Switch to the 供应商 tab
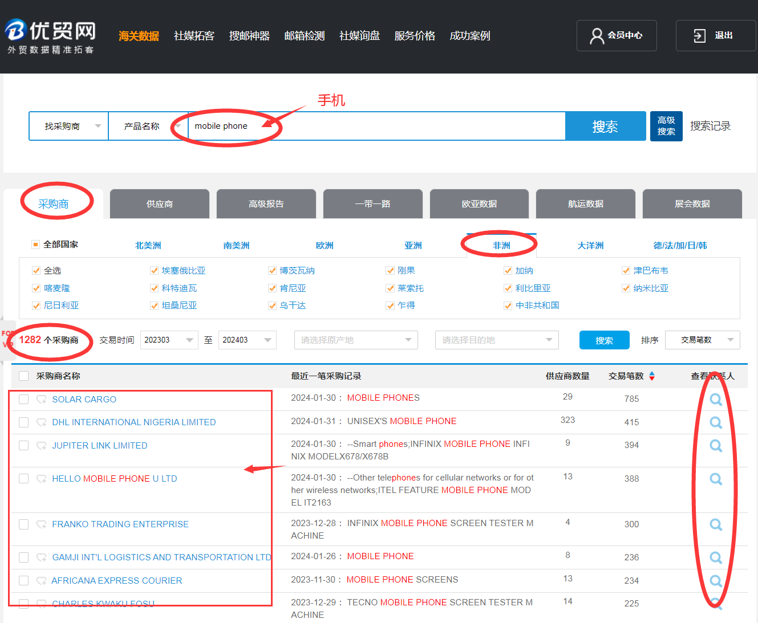Image resolution: width=758 pixels, height=623 pixels. pos(160,204)
